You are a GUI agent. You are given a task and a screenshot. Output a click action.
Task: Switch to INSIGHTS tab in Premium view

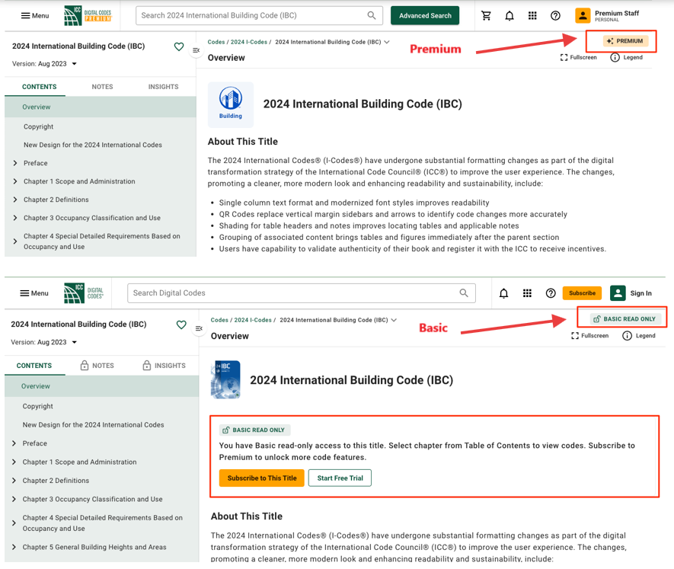163,87
